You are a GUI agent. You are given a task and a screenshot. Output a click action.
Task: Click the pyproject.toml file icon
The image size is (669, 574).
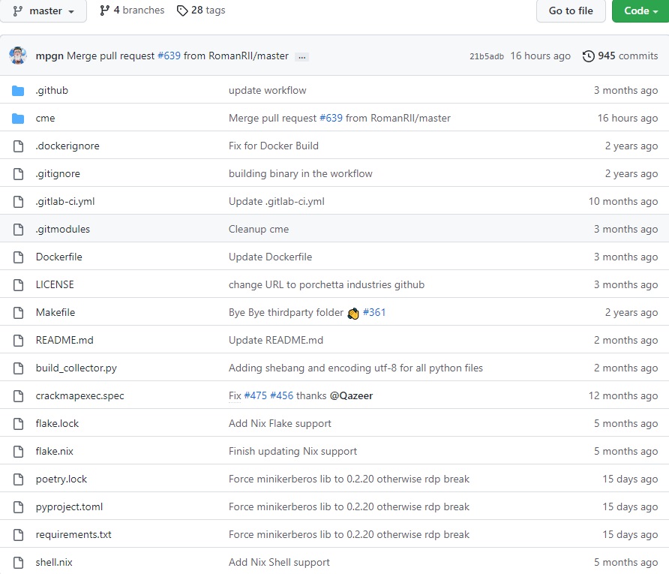[x=18, y=506]
